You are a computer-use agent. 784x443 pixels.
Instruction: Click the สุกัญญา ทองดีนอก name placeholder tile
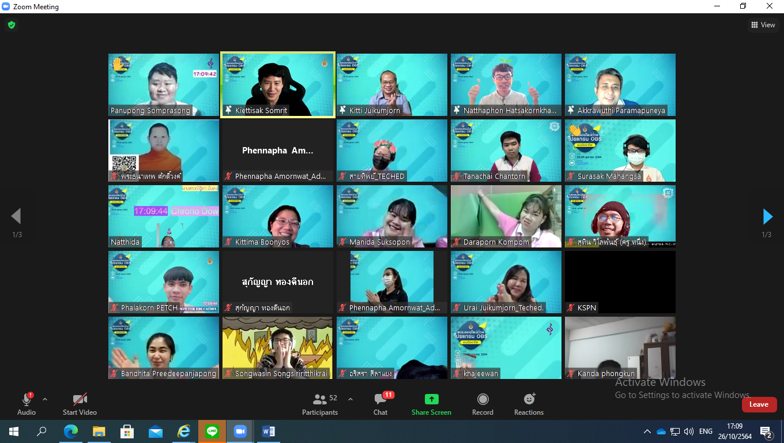click(278, 282)
